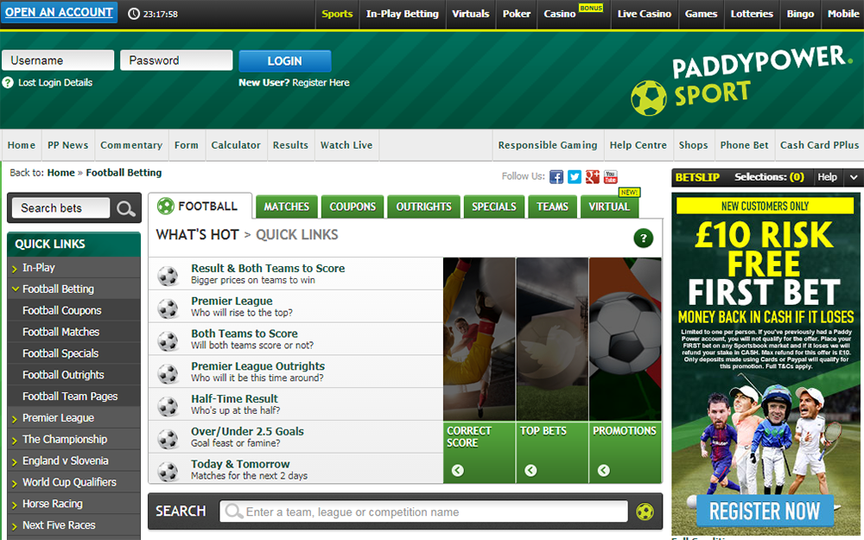864x540 pixels.
Task: Expand the Horse Racing quick link
Action: (x=15, y=505)
